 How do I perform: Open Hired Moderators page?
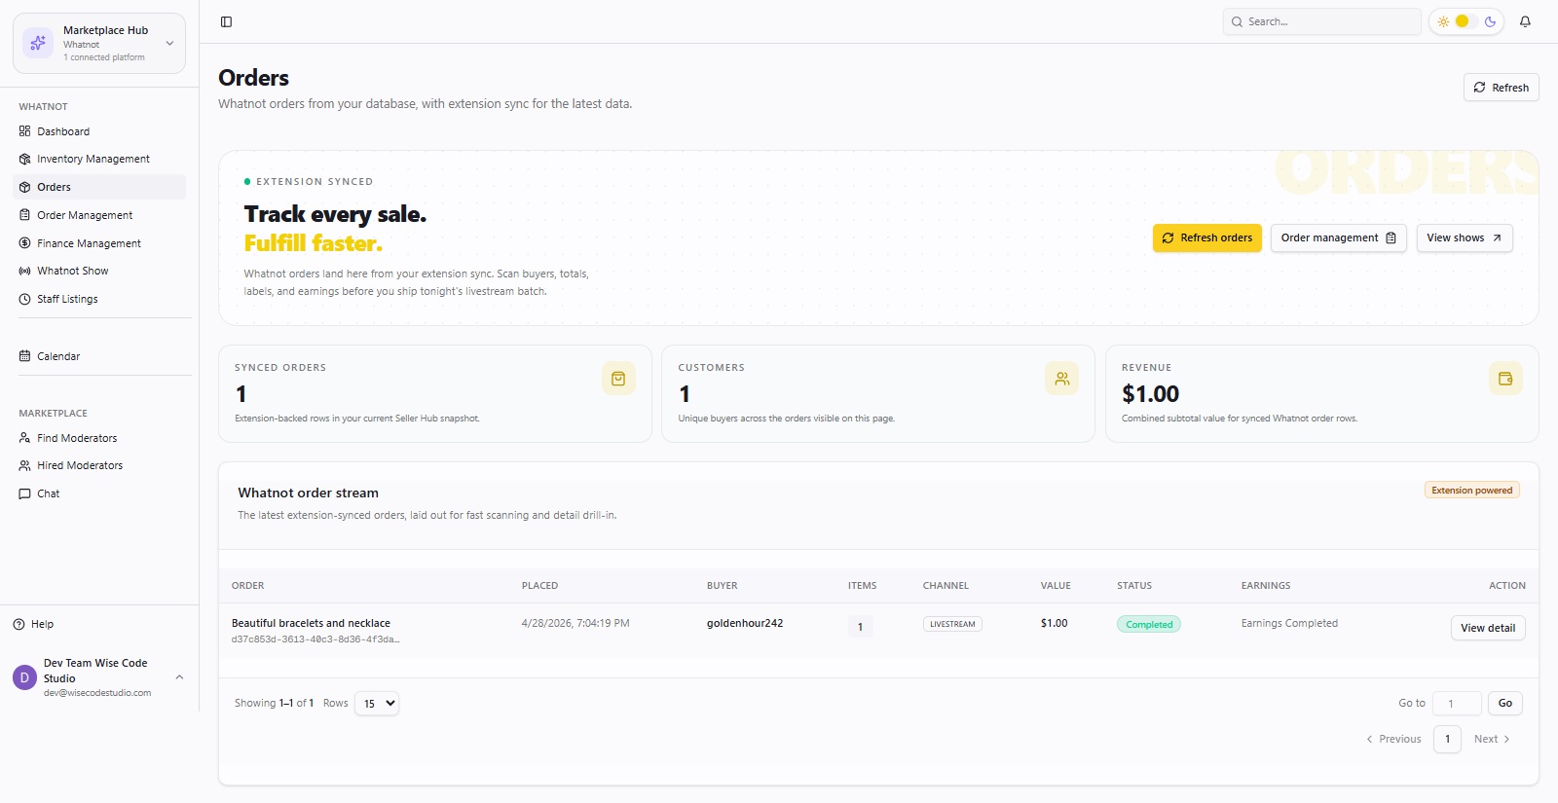click(99, 465)
